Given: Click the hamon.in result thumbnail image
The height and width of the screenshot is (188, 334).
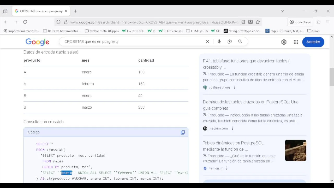Looking at the screenshot, I should point(295,150).
